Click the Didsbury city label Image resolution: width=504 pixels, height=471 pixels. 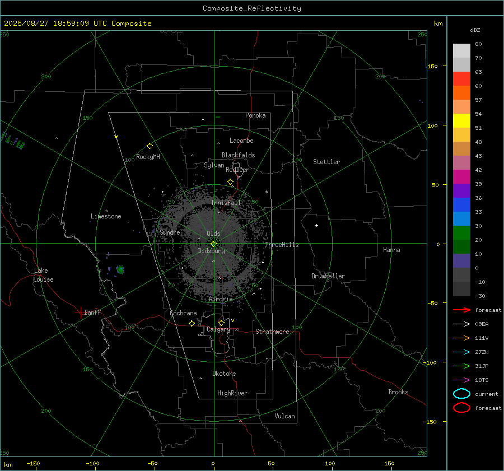point(211,251)
